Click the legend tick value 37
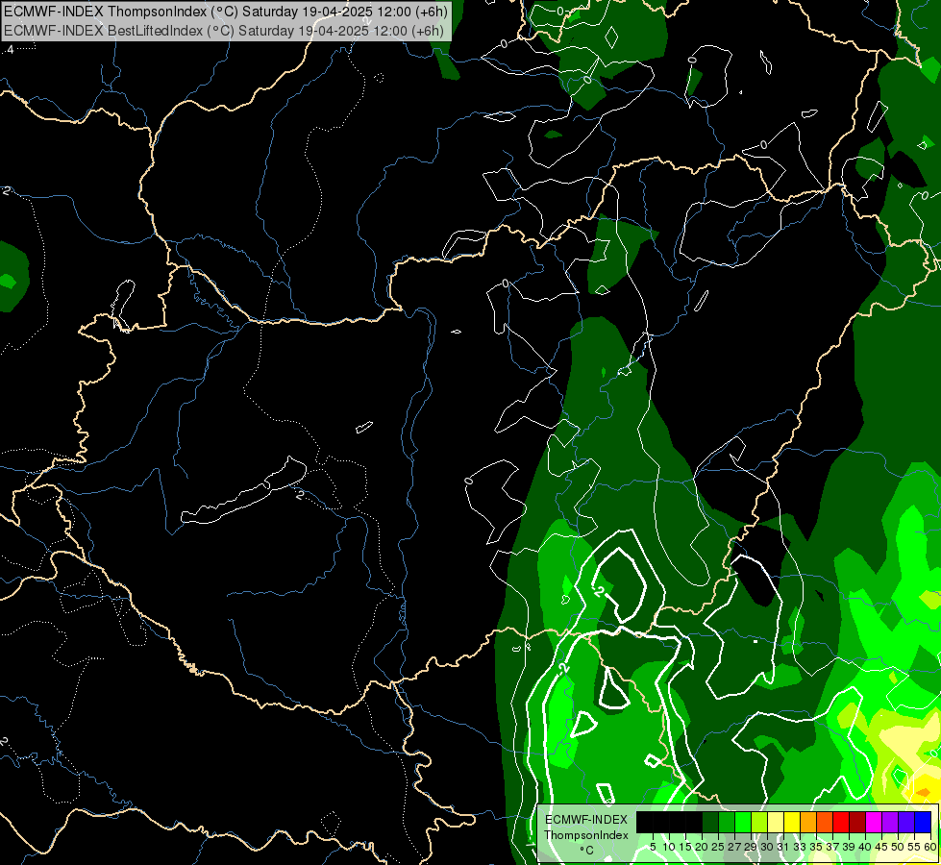The width and height of the screenshot is (941, 865). [832, 847]
